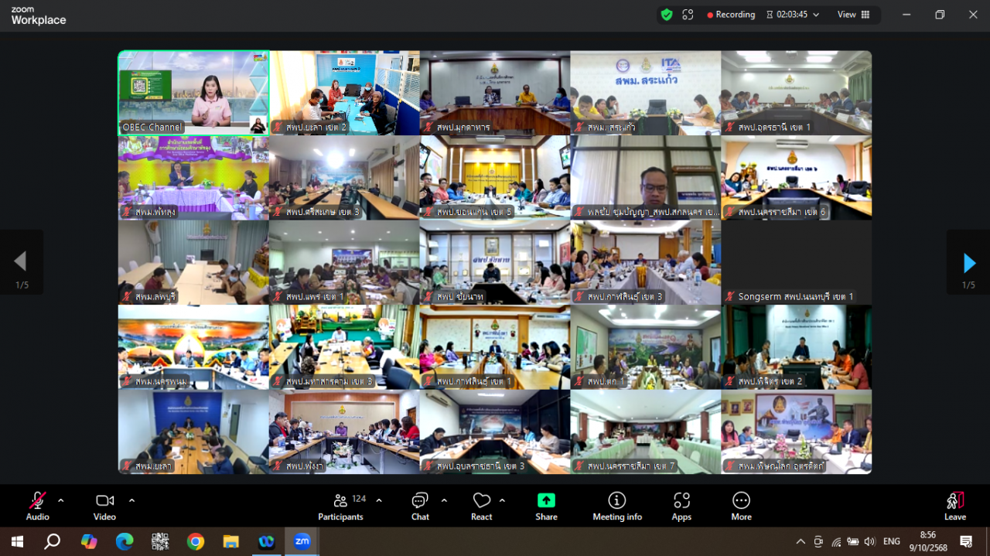Expand audio options chevron beside Audio
This screenshot has width=990, height=556.
point(61,500)
